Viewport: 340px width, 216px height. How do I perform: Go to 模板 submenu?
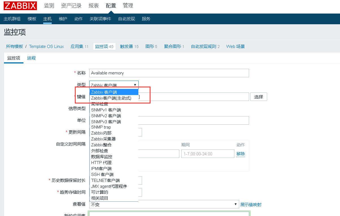(32, 19)
